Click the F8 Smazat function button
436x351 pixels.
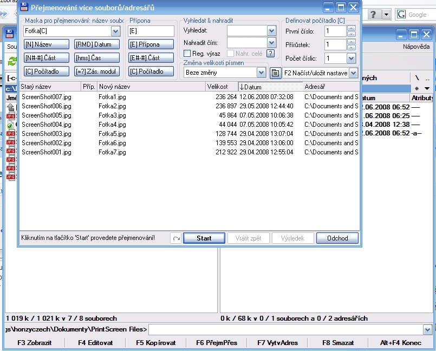pos(338,343)
